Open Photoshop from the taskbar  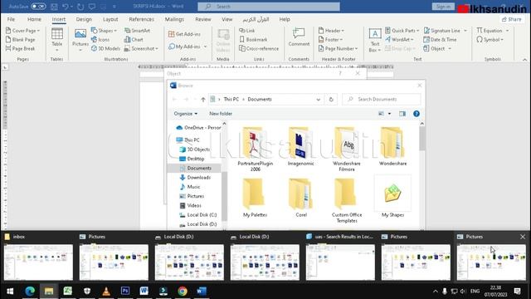[125, 291]
